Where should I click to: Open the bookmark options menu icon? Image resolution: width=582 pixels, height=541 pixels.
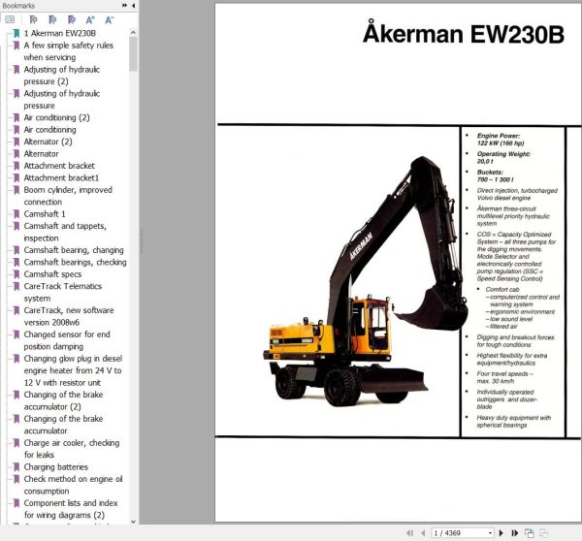10,19
